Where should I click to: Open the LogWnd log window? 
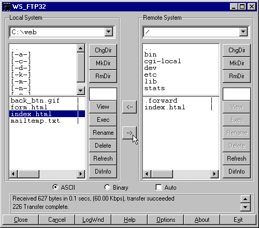pyautogui.click(x=93, y=220)
